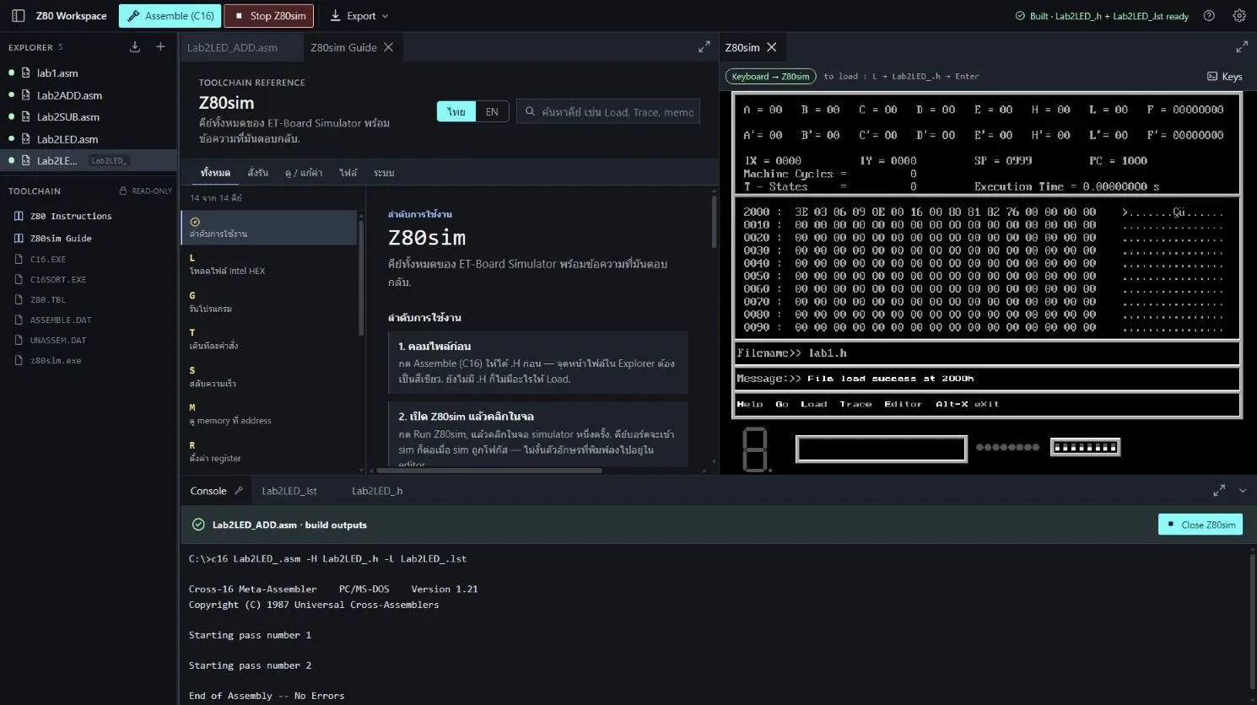Click the Explorer download icon
This screenshot has height=705, width=1257.
point(135,47)
